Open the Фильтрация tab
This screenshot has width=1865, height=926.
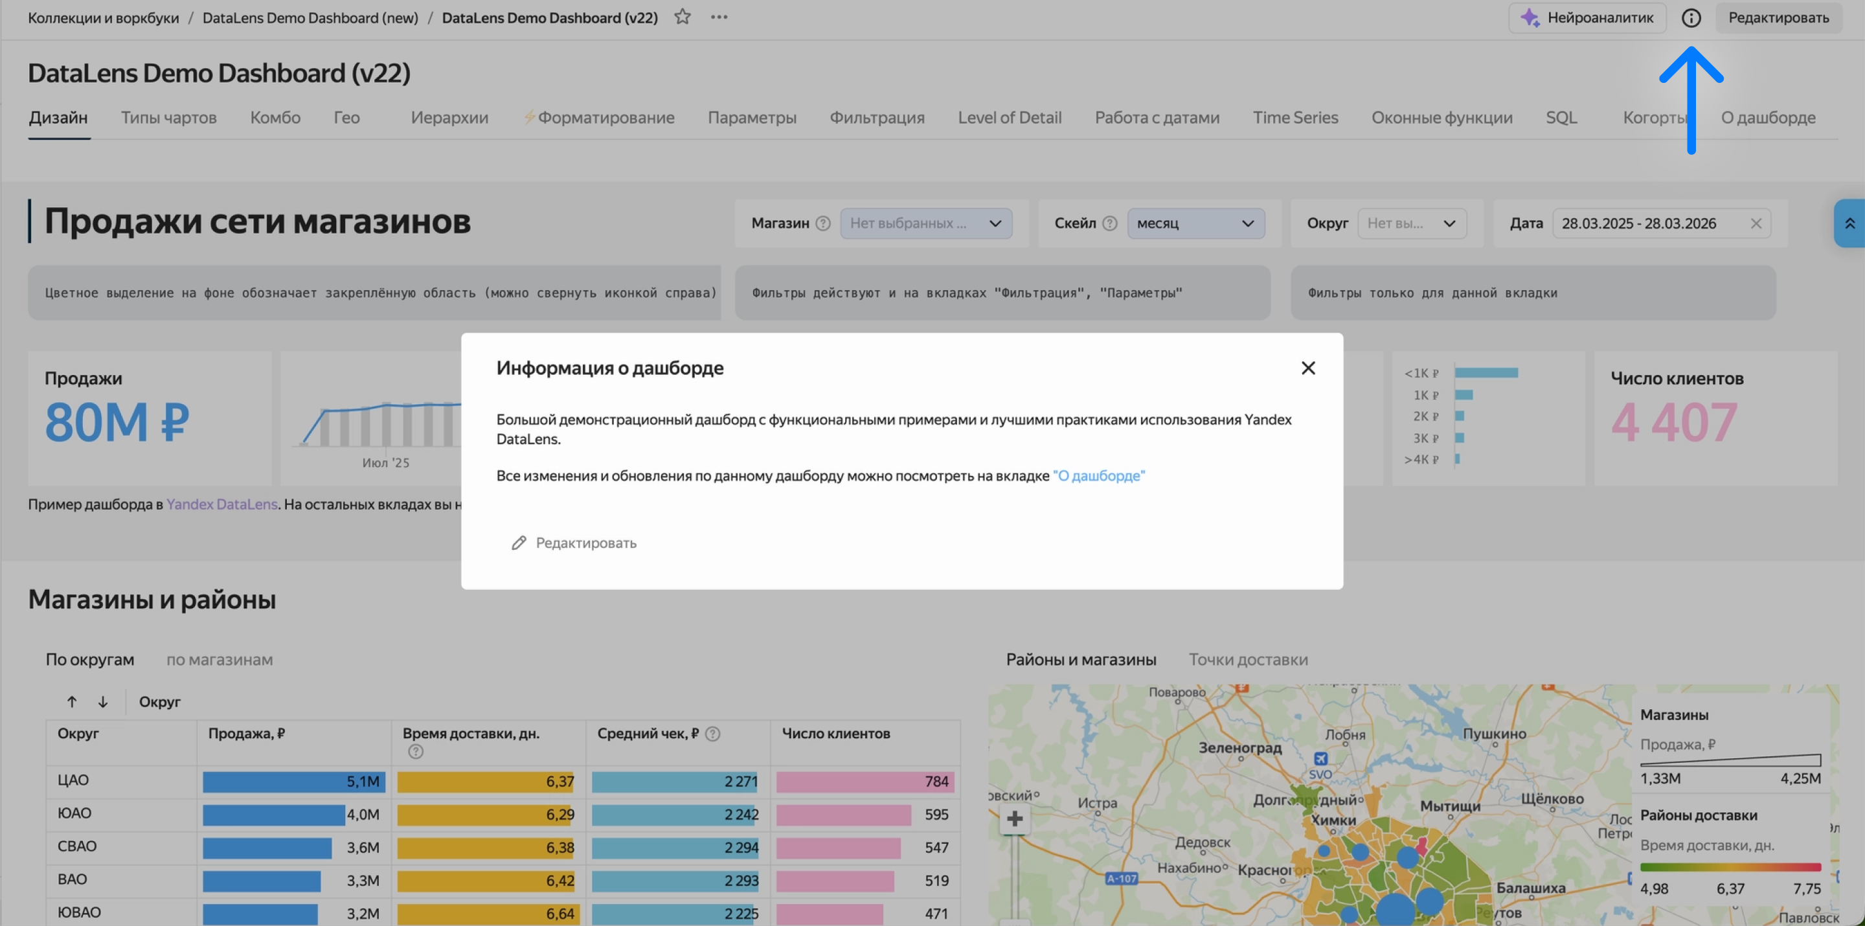(x=877, y=117)
